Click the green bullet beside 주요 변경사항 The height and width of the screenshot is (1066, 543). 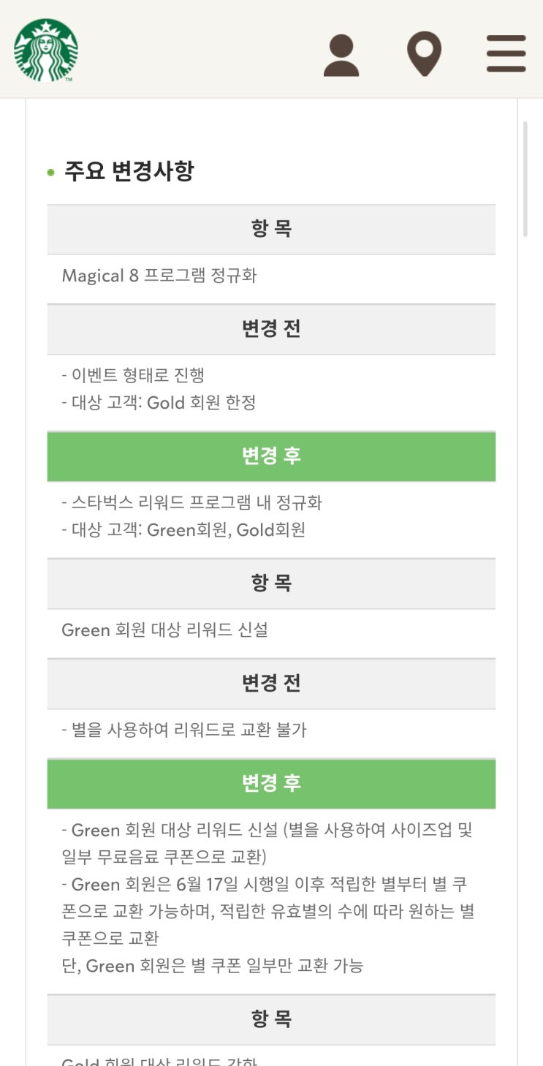click(x=50, y=173)
